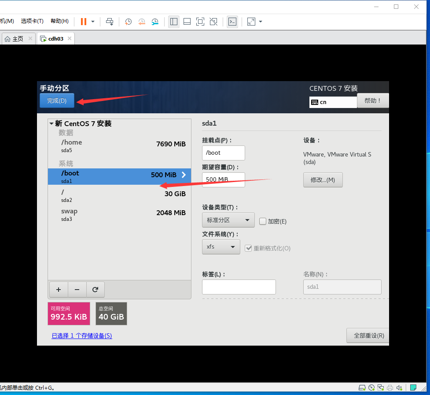Select the swap sda3 partition
Viewport: 430px width, 395px height.
[x=120, y=215]
